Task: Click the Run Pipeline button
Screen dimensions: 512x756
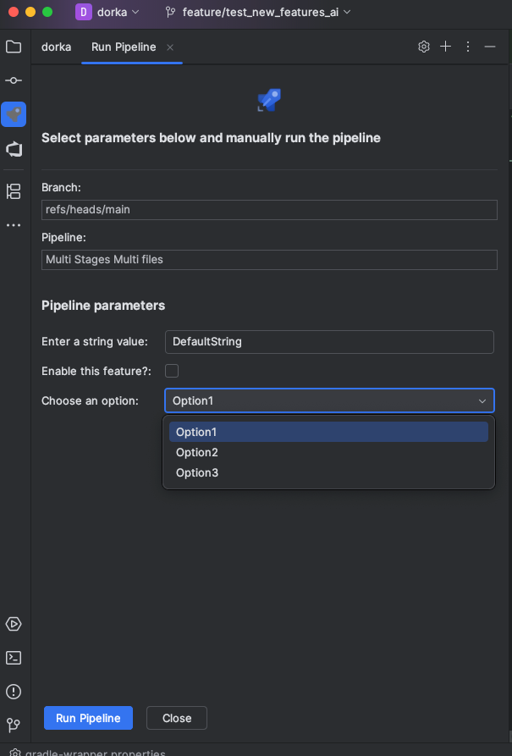Action: (88, 718)
